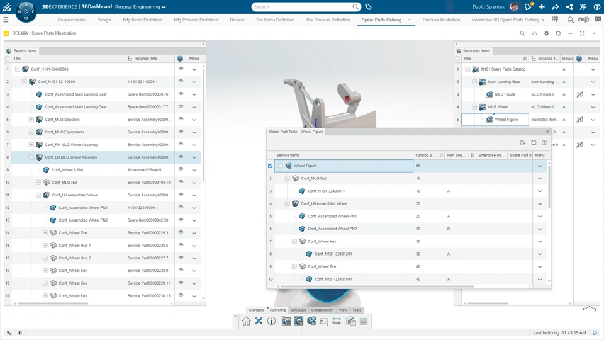Open help in the Spare Part Table dialog
This screenshot has height=340, width=604.
[x=544, y=143]
